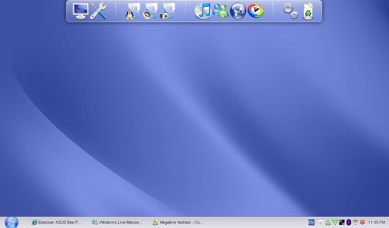
Task: Launch the Windows Media Player dock icon
Action: (x=256, y=11)
